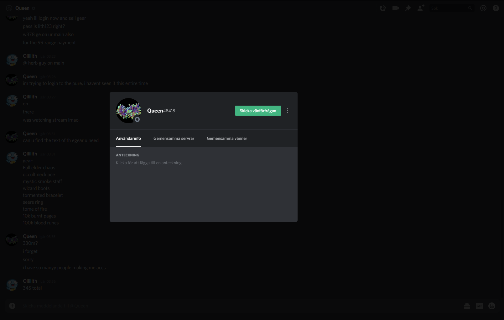This screenshot has width=504, height=320.
Task: Click message "w378 ge on ur main also"
Action: click(x=48, y=34)
